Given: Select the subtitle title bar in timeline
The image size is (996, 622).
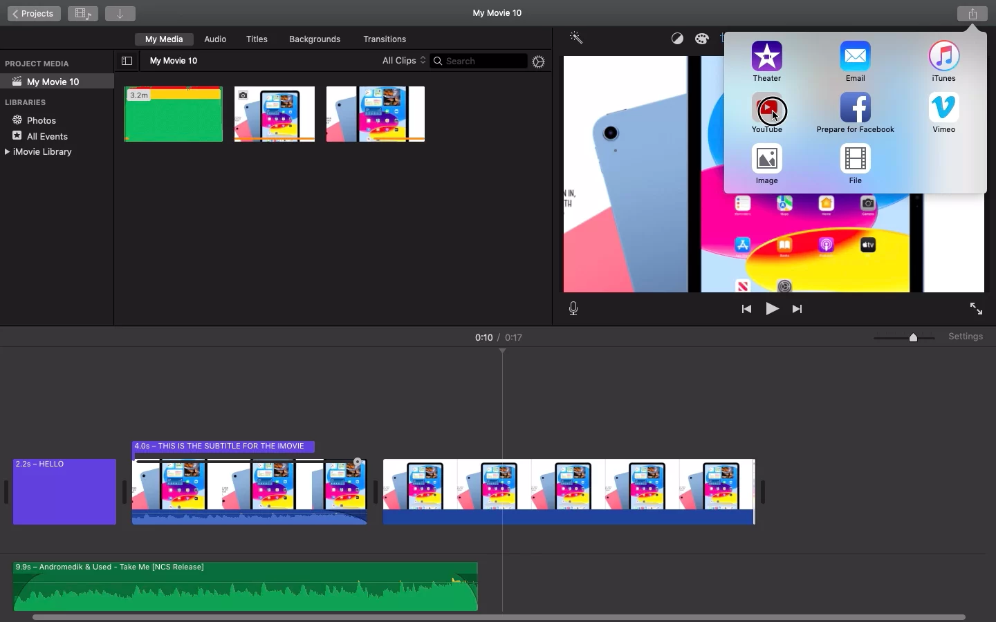Looking at the screenshot, I should pos(223,446).
